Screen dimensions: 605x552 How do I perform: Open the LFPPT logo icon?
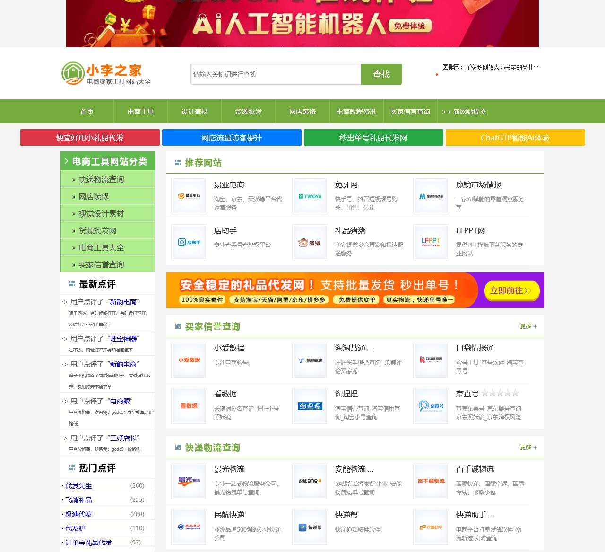coord(431,242)
